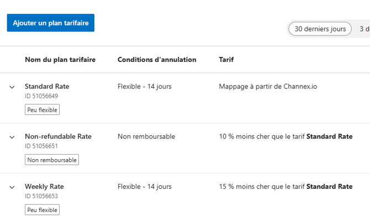Expand the Standard Rate row chevron

[x=12, y=87]
